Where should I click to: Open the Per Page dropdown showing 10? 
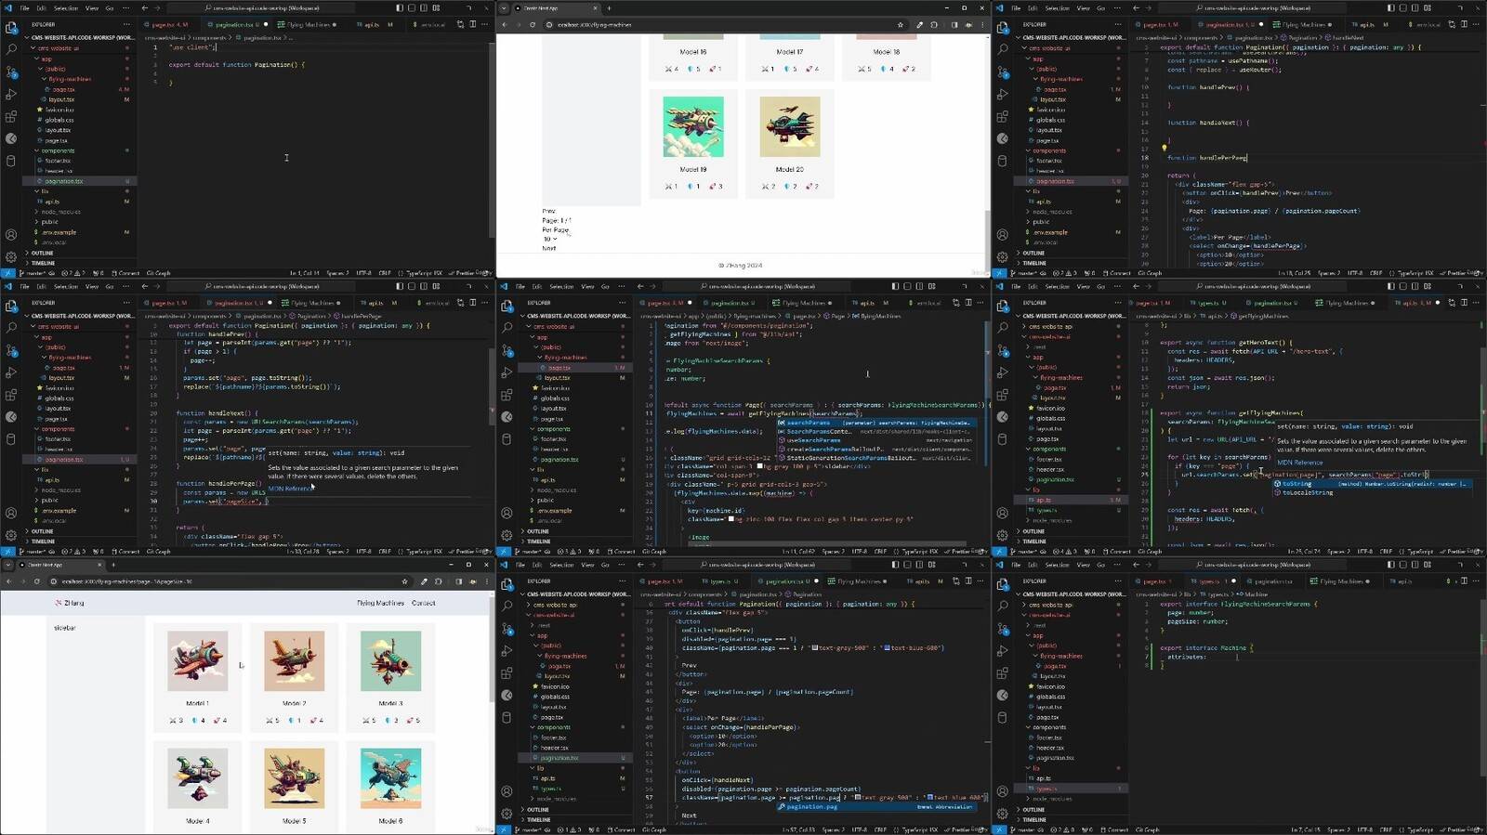pos(550,239)
